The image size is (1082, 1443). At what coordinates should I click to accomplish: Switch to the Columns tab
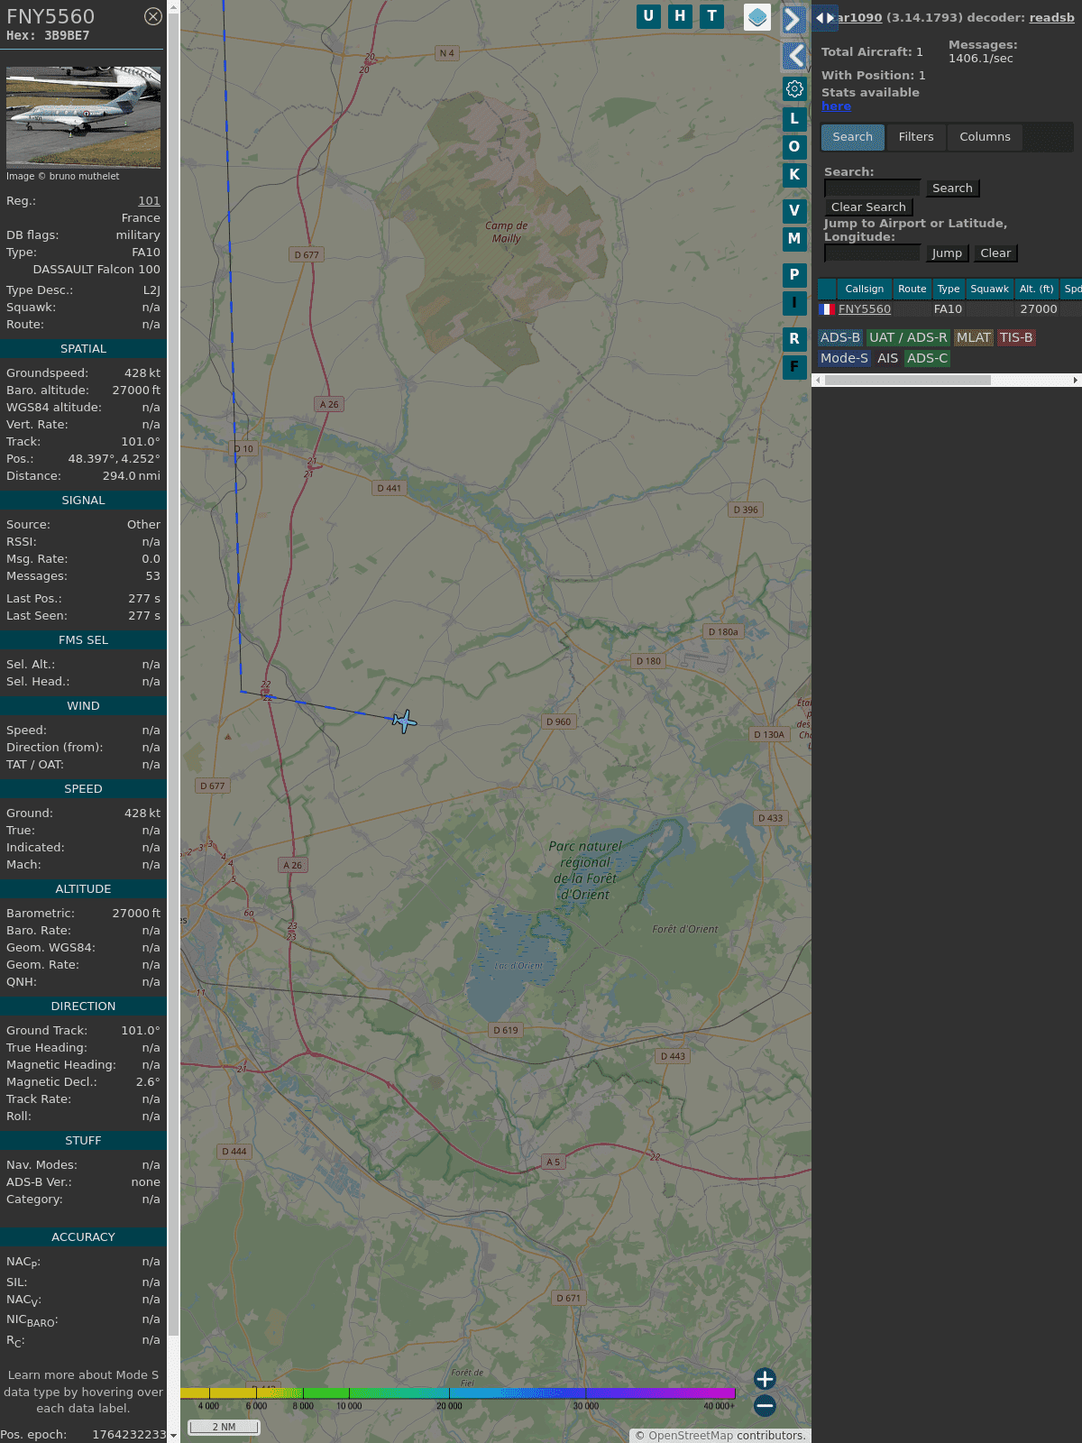985,137
